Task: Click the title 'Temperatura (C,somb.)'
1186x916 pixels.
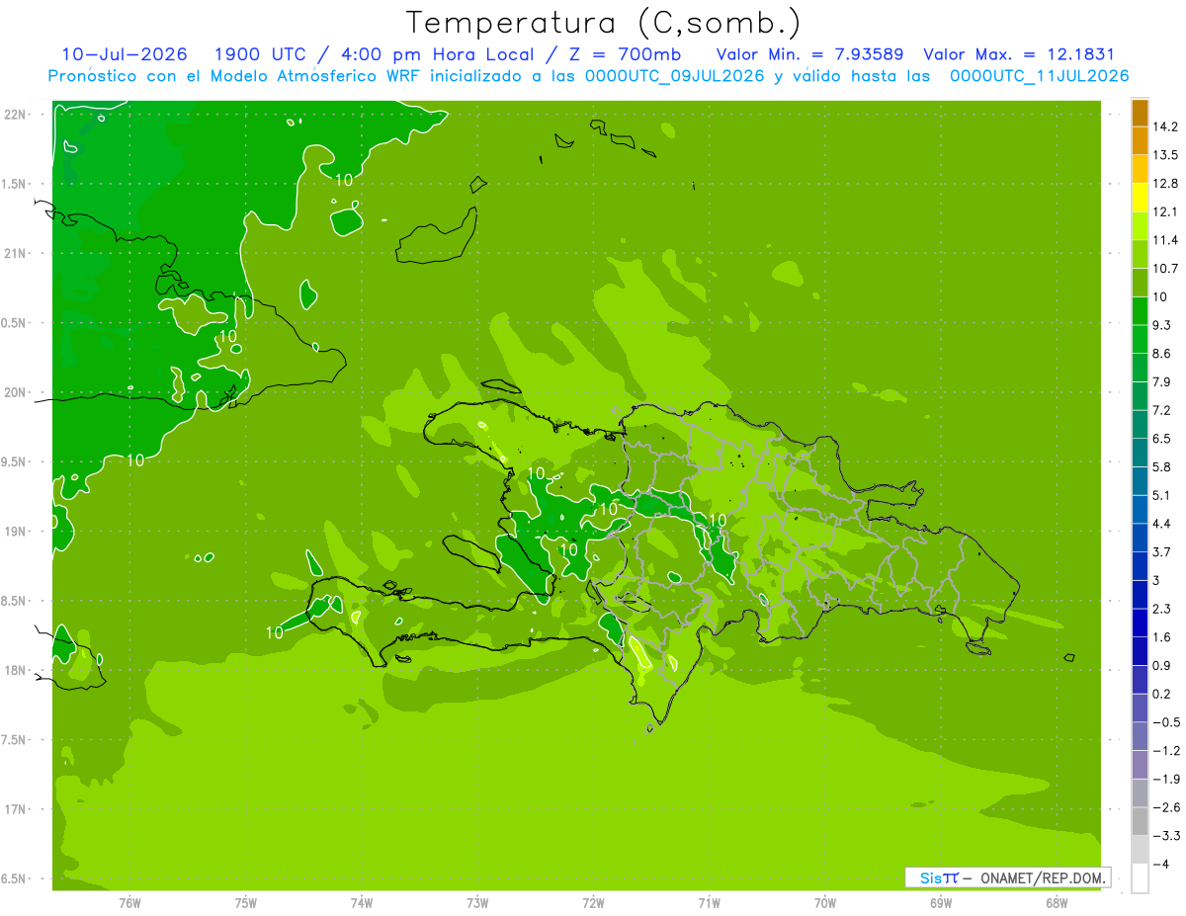Action: point(604,23)
